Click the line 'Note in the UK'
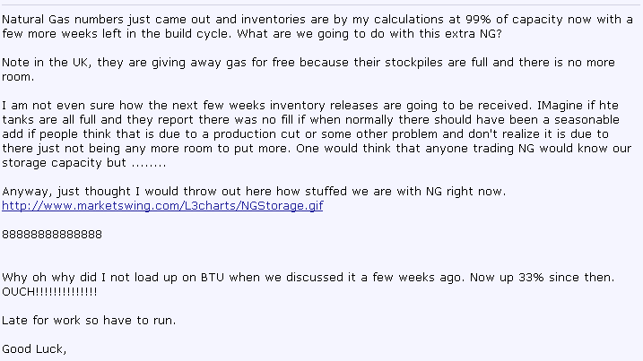Viewport: 643px width, 361px height. click(x=308, y=63)
